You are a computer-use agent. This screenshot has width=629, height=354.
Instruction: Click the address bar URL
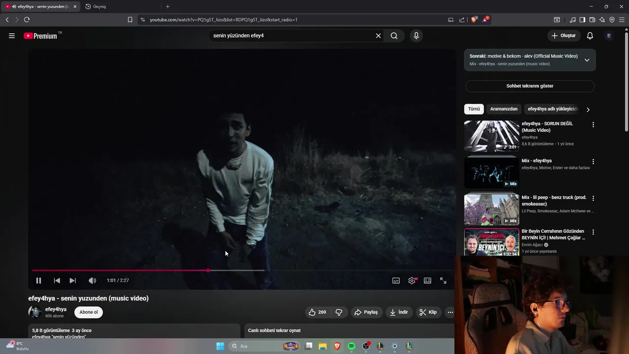coord(224,20)
